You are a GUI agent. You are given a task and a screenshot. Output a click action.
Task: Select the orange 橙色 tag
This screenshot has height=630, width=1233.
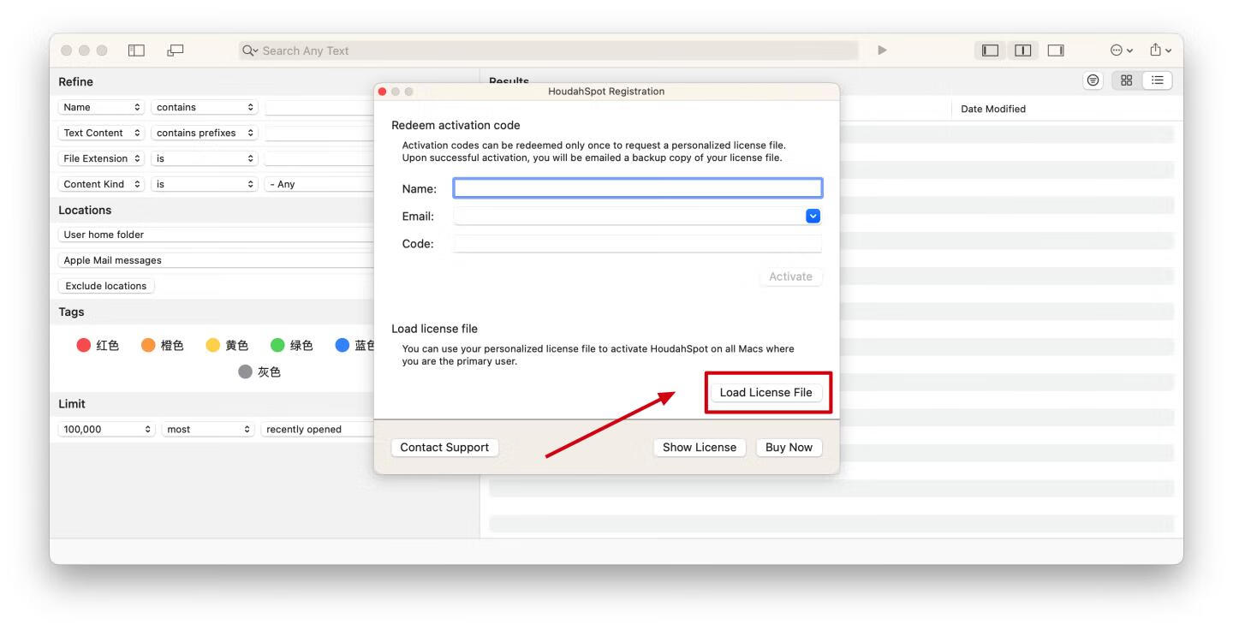pos(163,345)
